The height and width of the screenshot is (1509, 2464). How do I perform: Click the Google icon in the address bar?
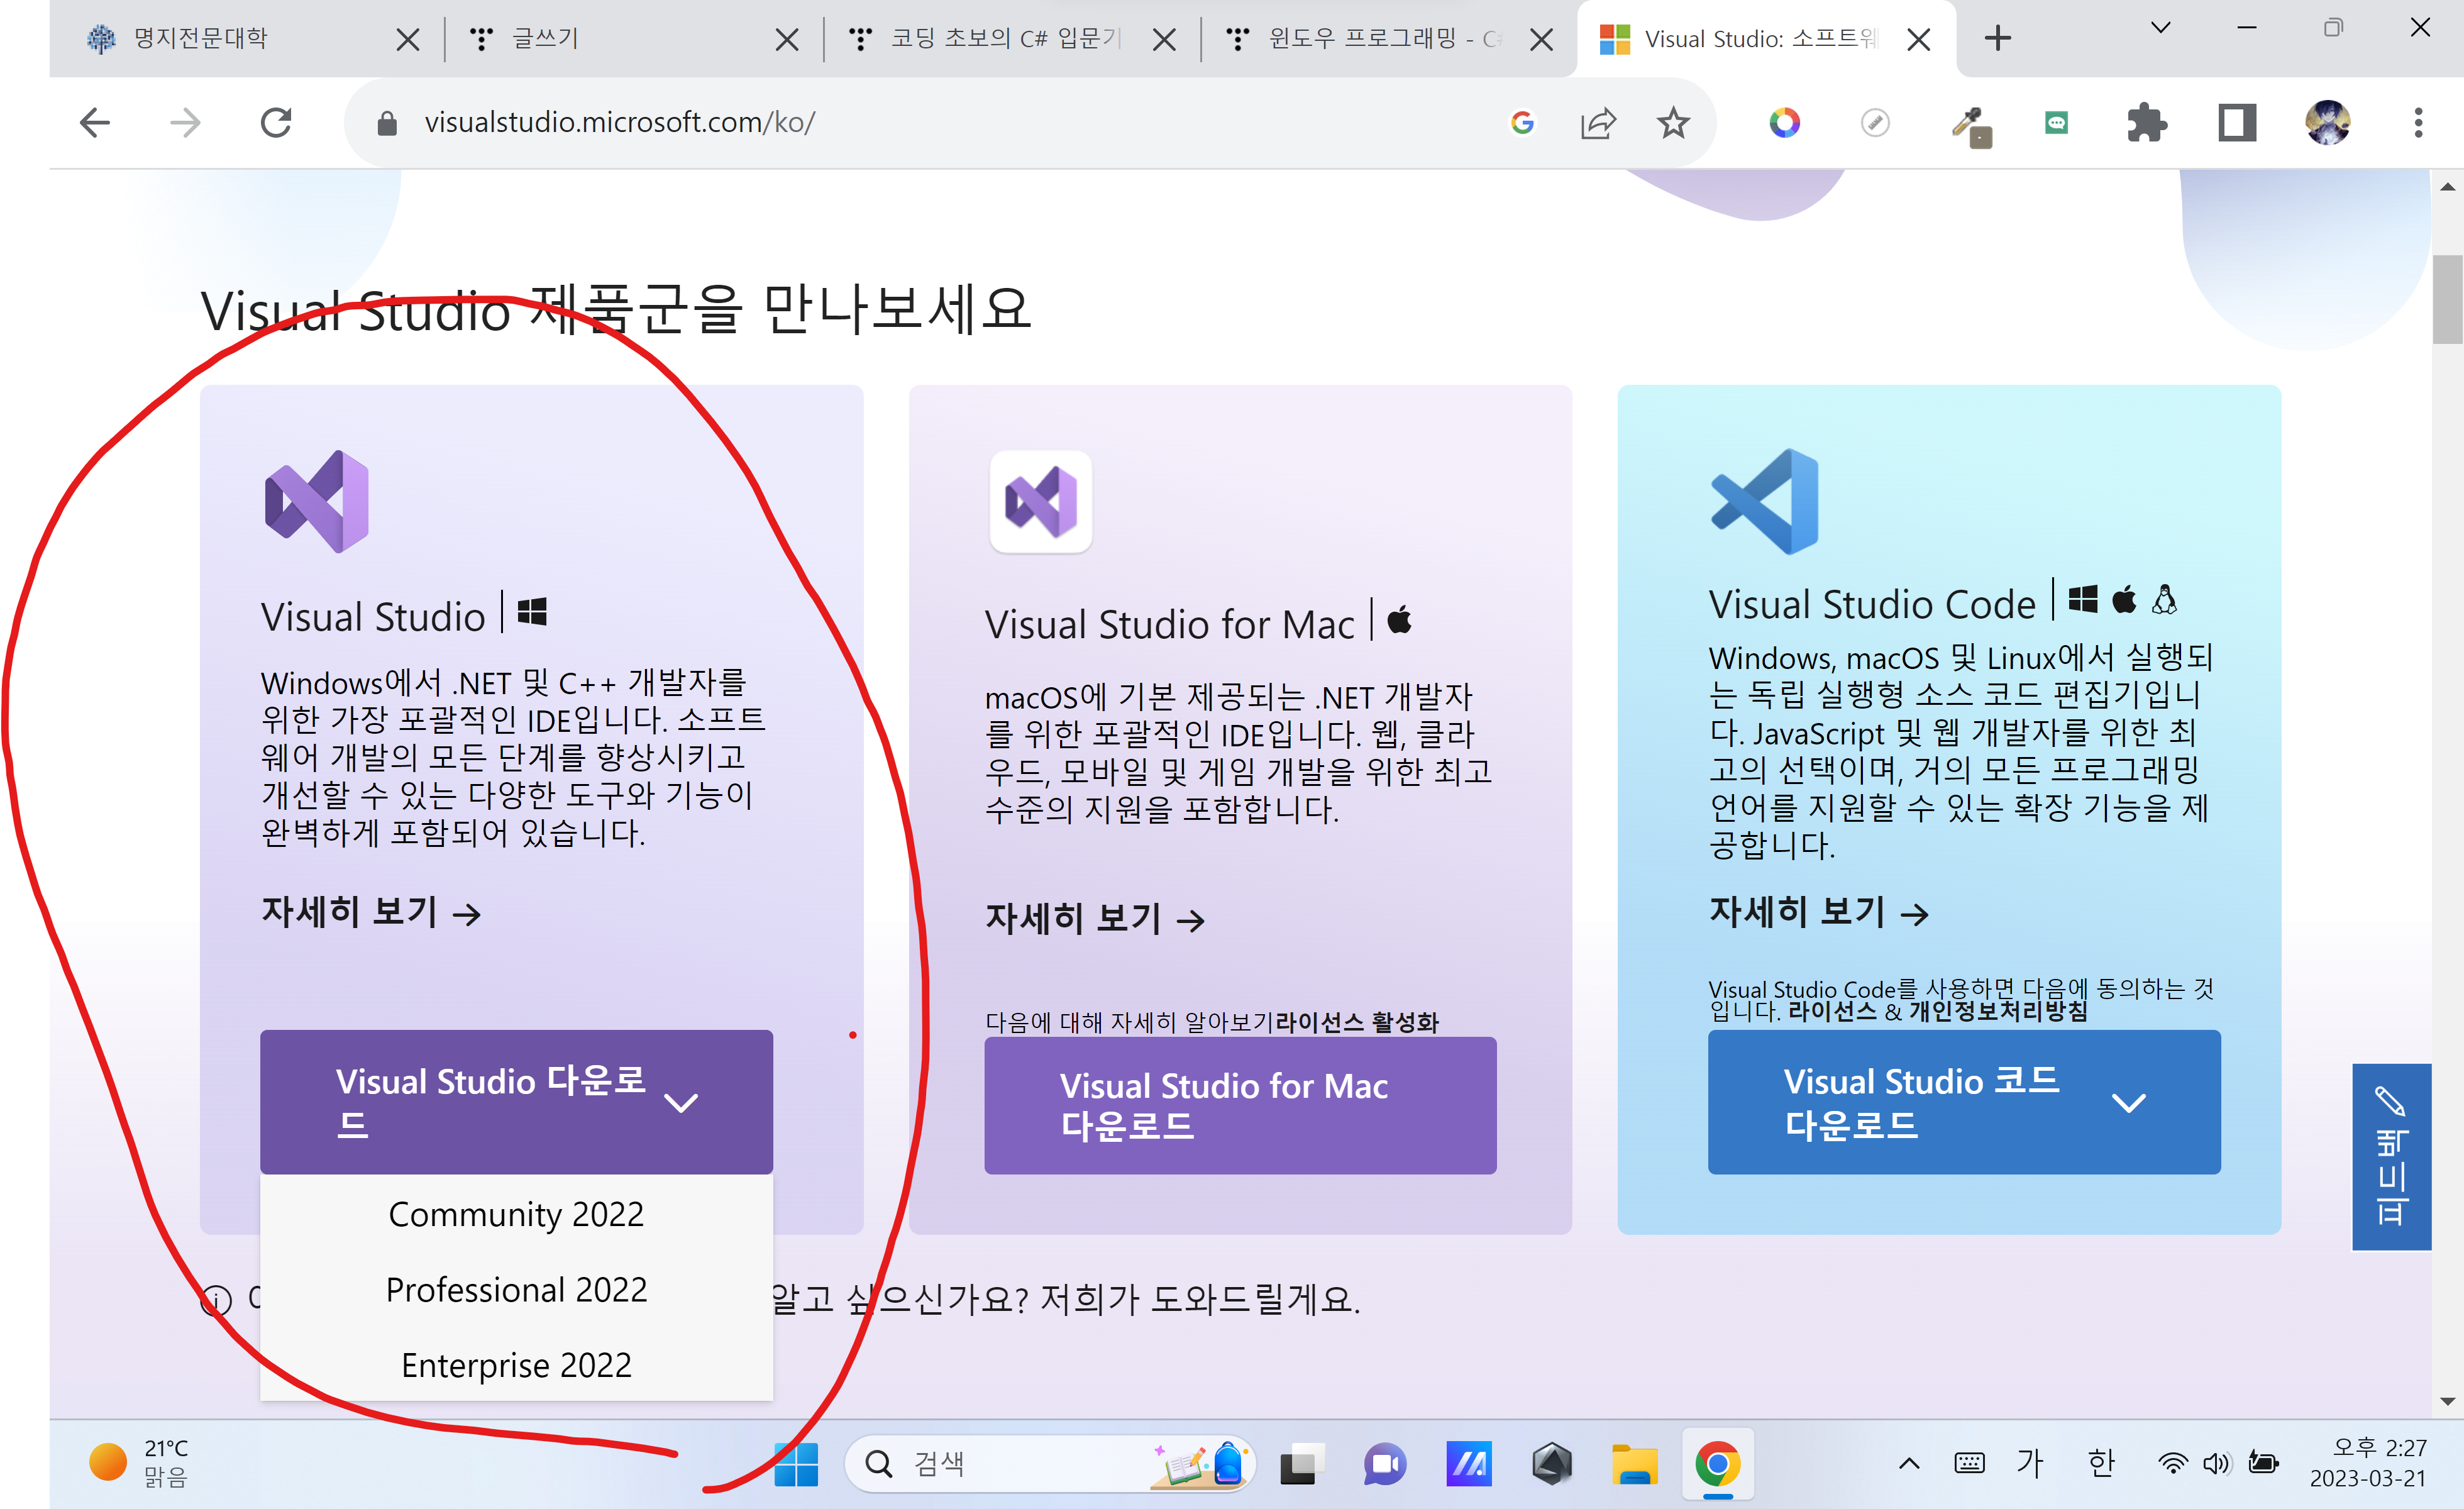click(1522, 123)
